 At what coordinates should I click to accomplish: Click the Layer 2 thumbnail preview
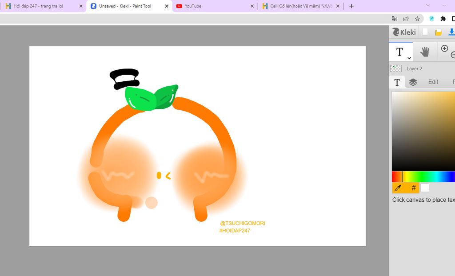coord(396,68)
